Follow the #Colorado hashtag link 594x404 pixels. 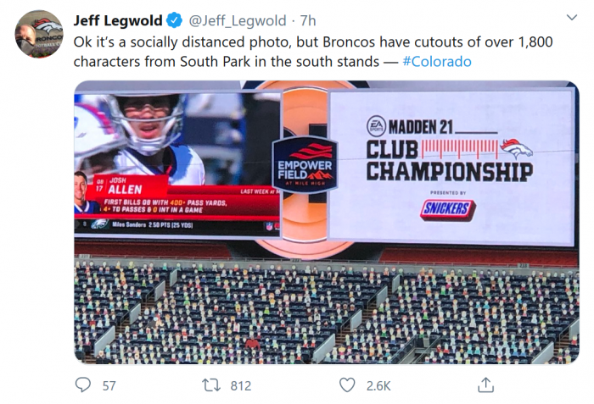point(437,61)
